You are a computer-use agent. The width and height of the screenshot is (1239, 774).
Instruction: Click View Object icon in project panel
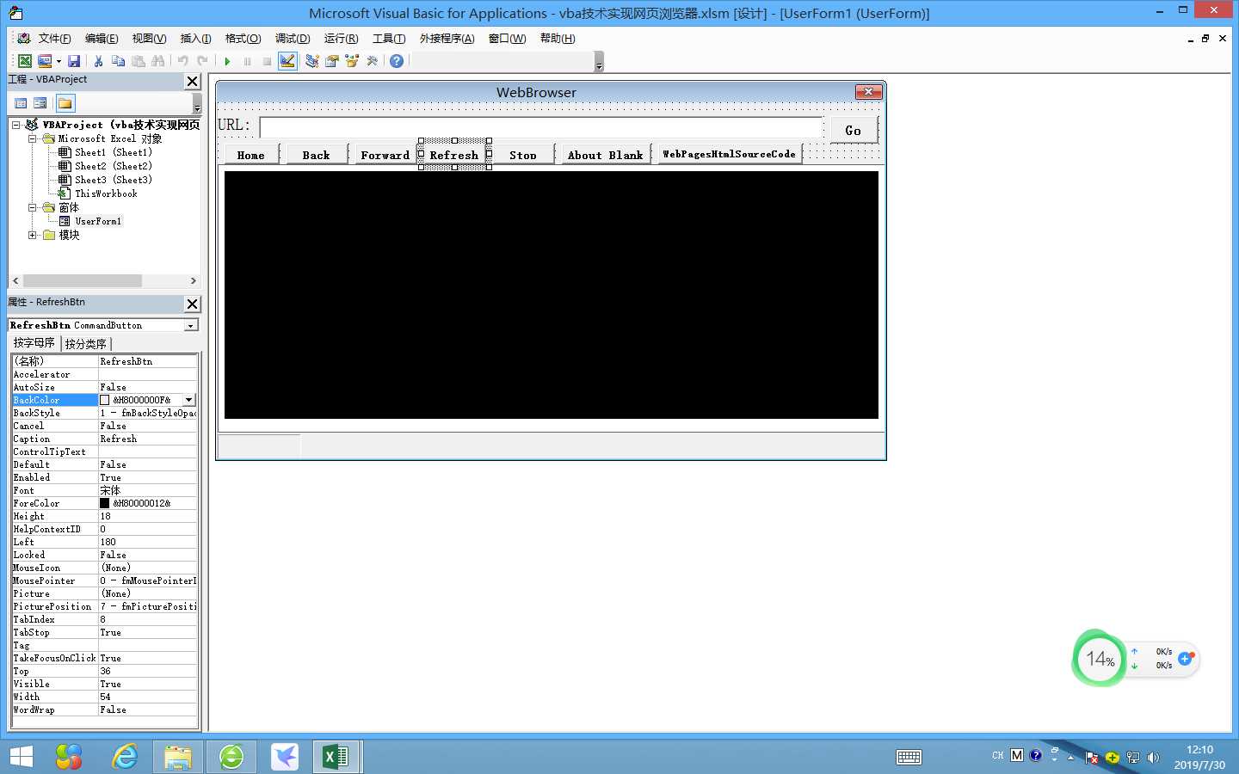pyautogui.click(x=40, y=103)
